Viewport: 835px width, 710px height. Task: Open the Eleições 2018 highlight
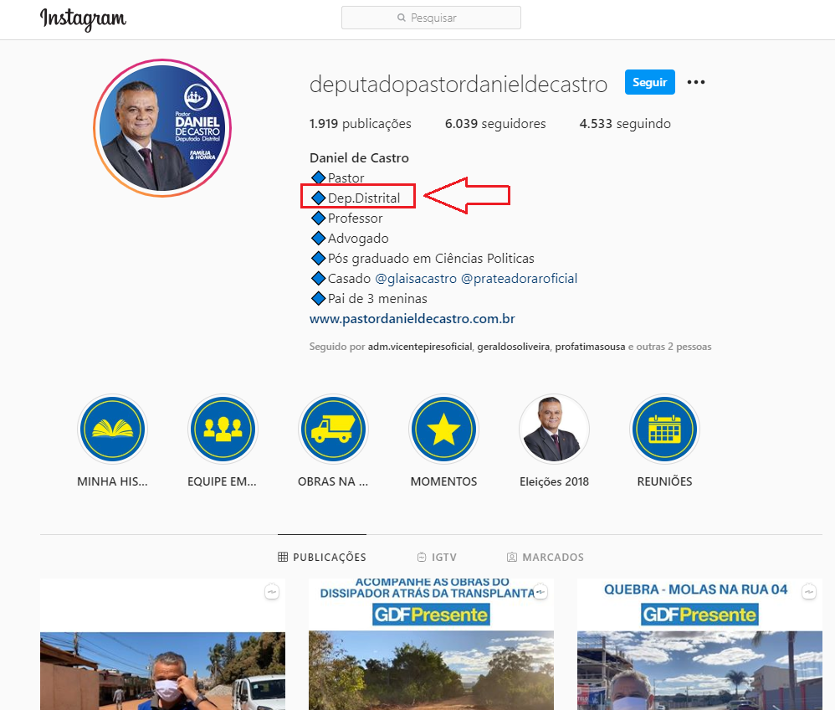554,430
